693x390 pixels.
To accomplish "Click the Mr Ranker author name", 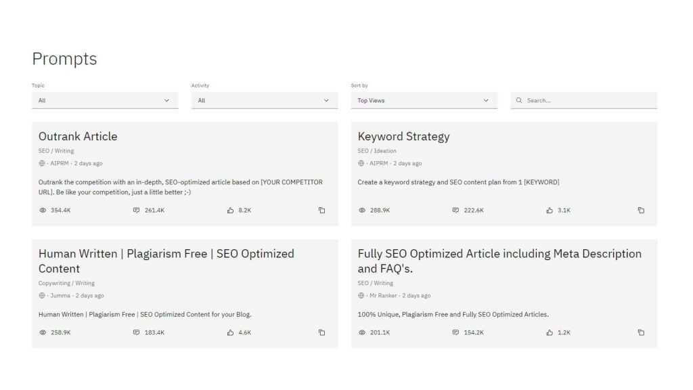I will tap(383, 295).
